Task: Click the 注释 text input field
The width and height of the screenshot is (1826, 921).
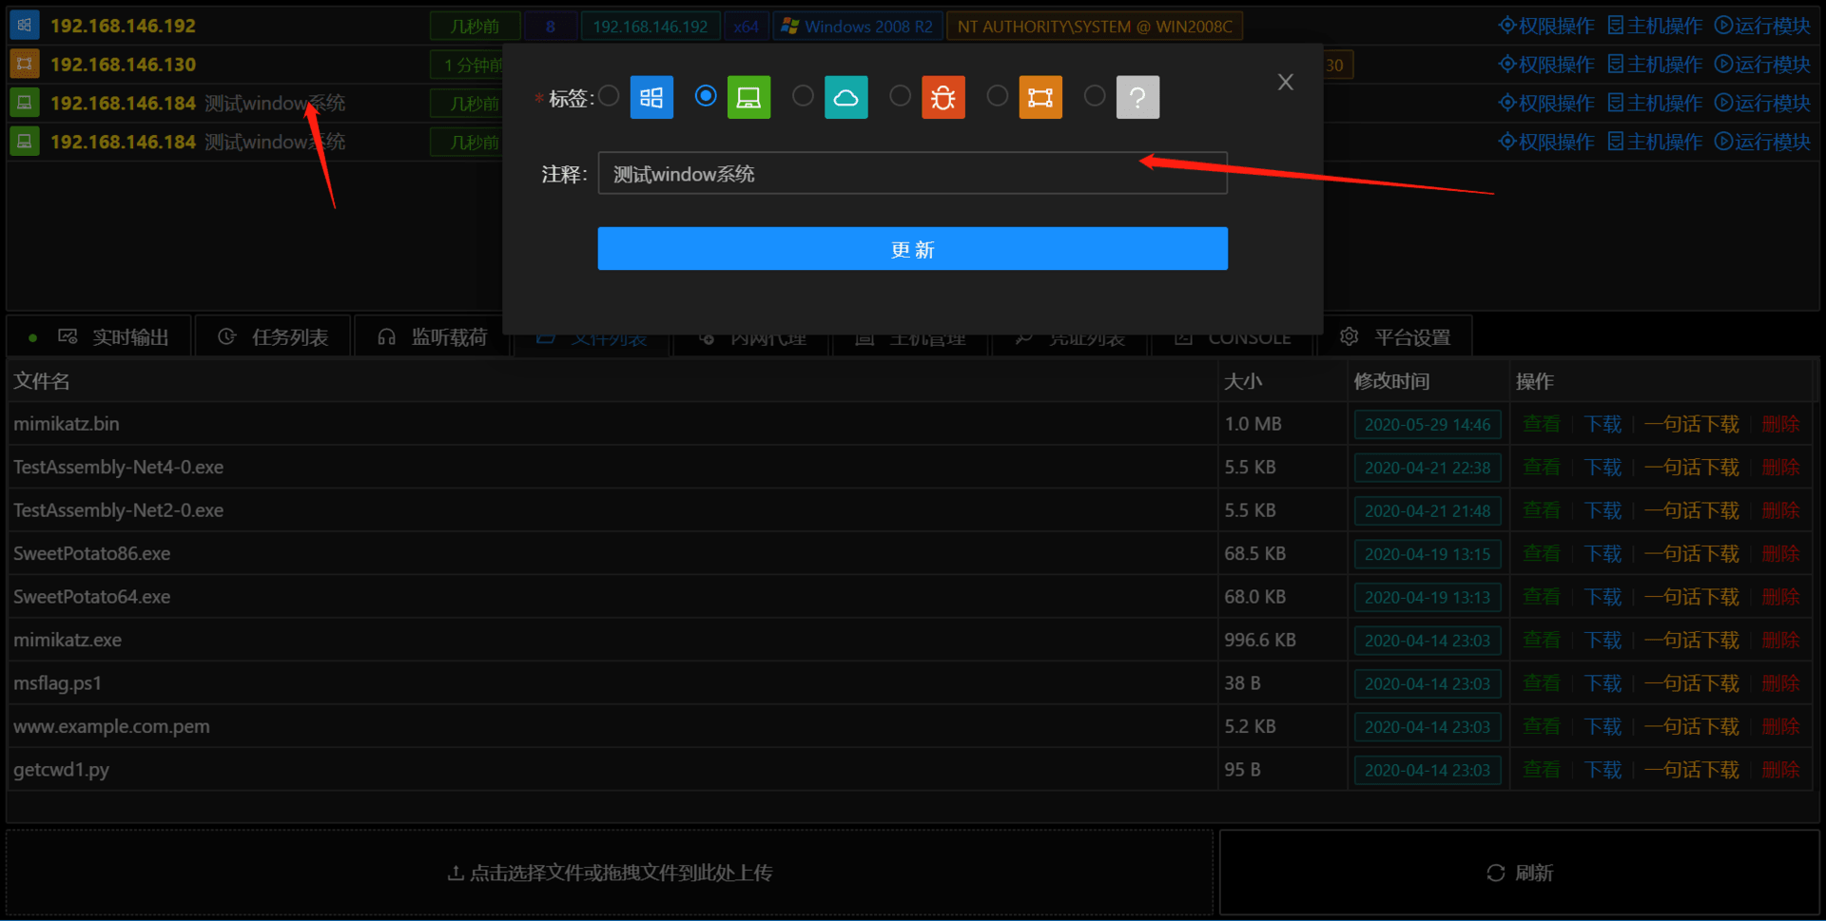Action: click(x=912, y=174)
